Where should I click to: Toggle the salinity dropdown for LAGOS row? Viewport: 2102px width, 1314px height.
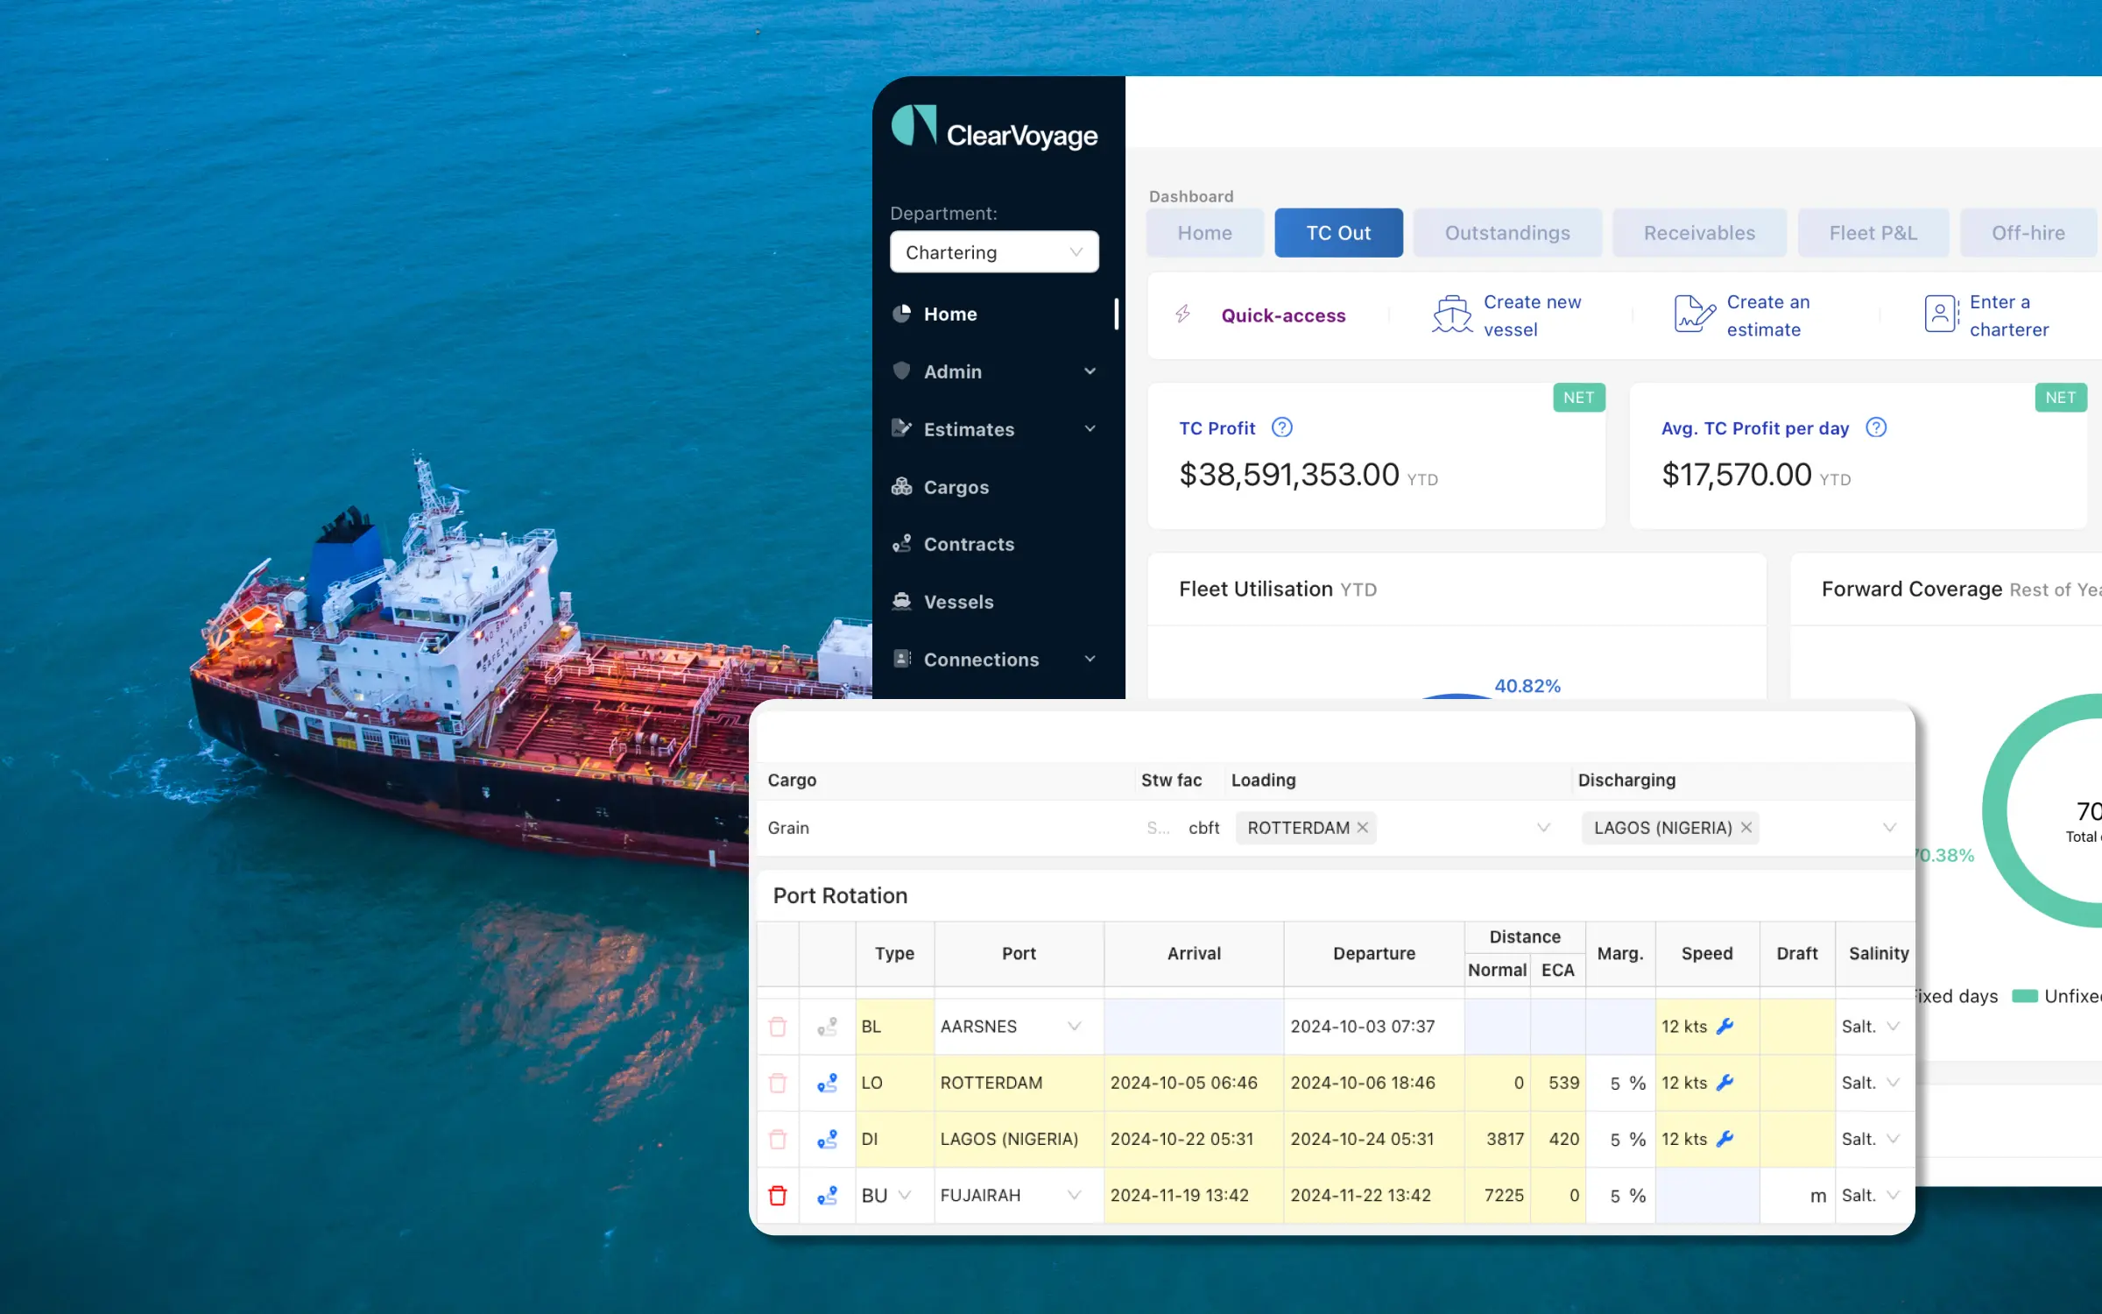(1894, 1139)
